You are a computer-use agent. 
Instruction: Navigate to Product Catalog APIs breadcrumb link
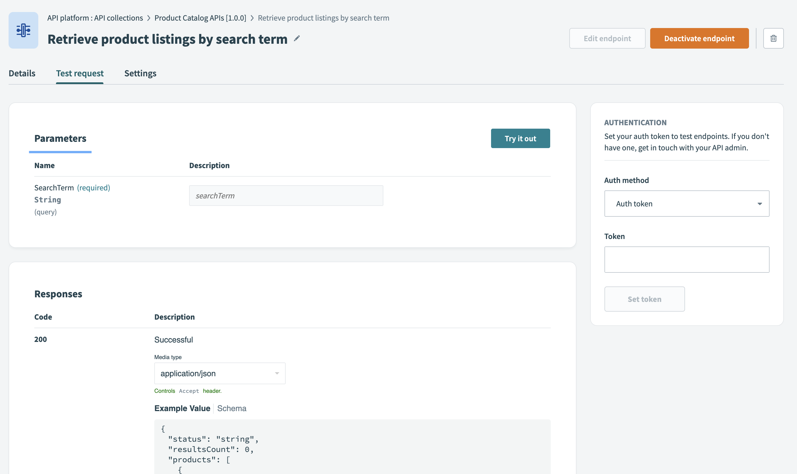[200, 18]
